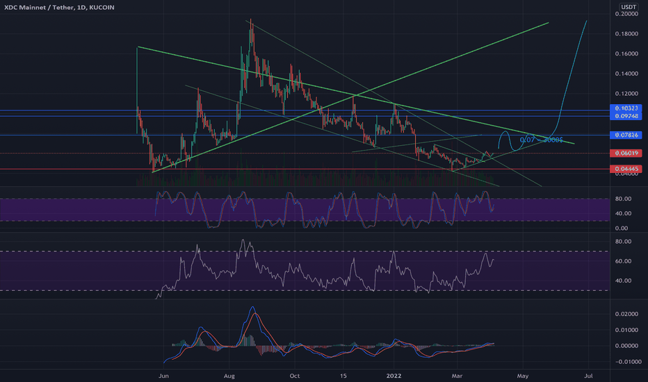Click the 0.16000 price axis tick
648x382 pixels.
click(626, 53)
